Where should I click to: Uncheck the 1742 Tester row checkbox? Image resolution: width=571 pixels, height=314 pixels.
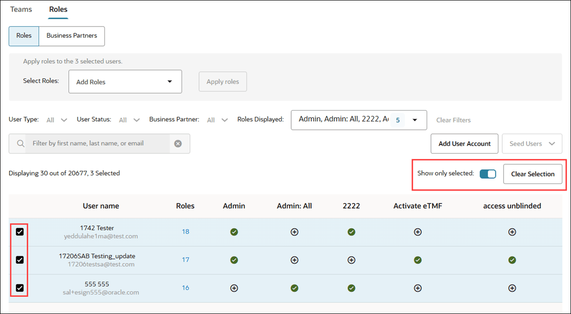click(x=19, y=232)
